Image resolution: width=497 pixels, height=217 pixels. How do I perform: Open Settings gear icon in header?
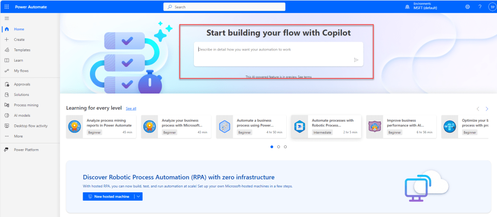(467, 7)
